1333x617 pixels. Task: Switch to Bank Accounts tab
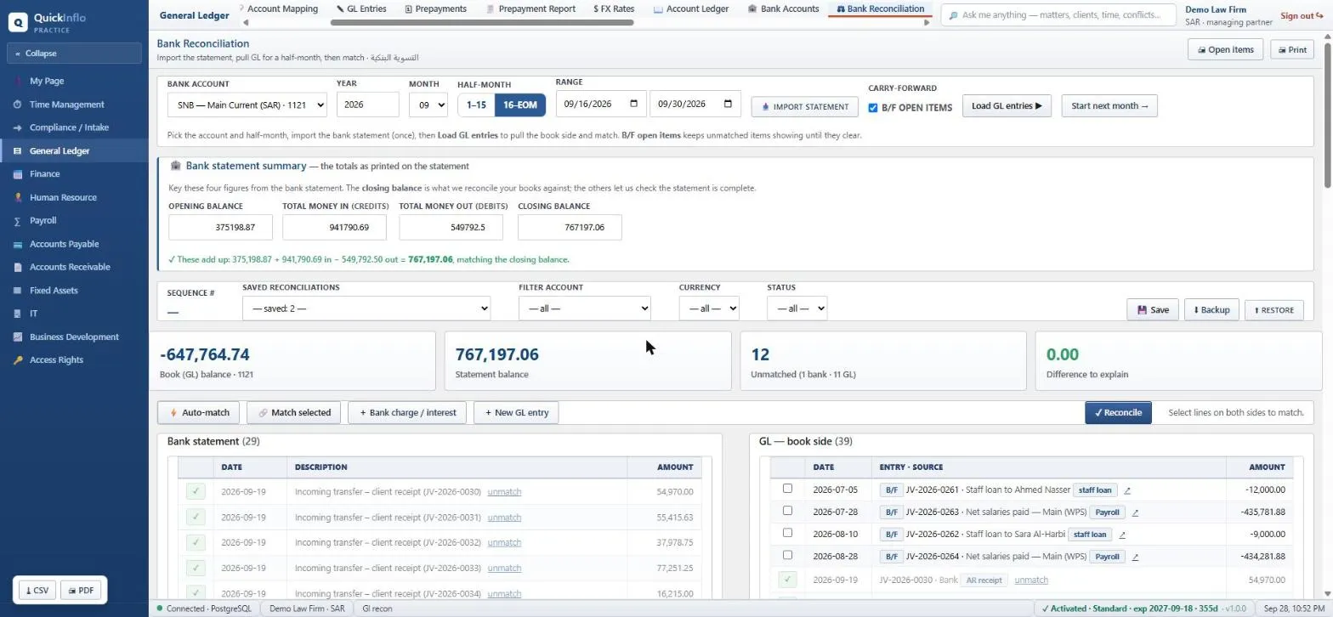784,8
